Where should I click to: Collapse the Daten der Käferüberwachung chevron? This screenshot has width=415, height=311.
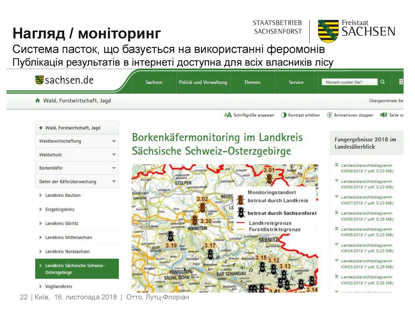[114, 182]
